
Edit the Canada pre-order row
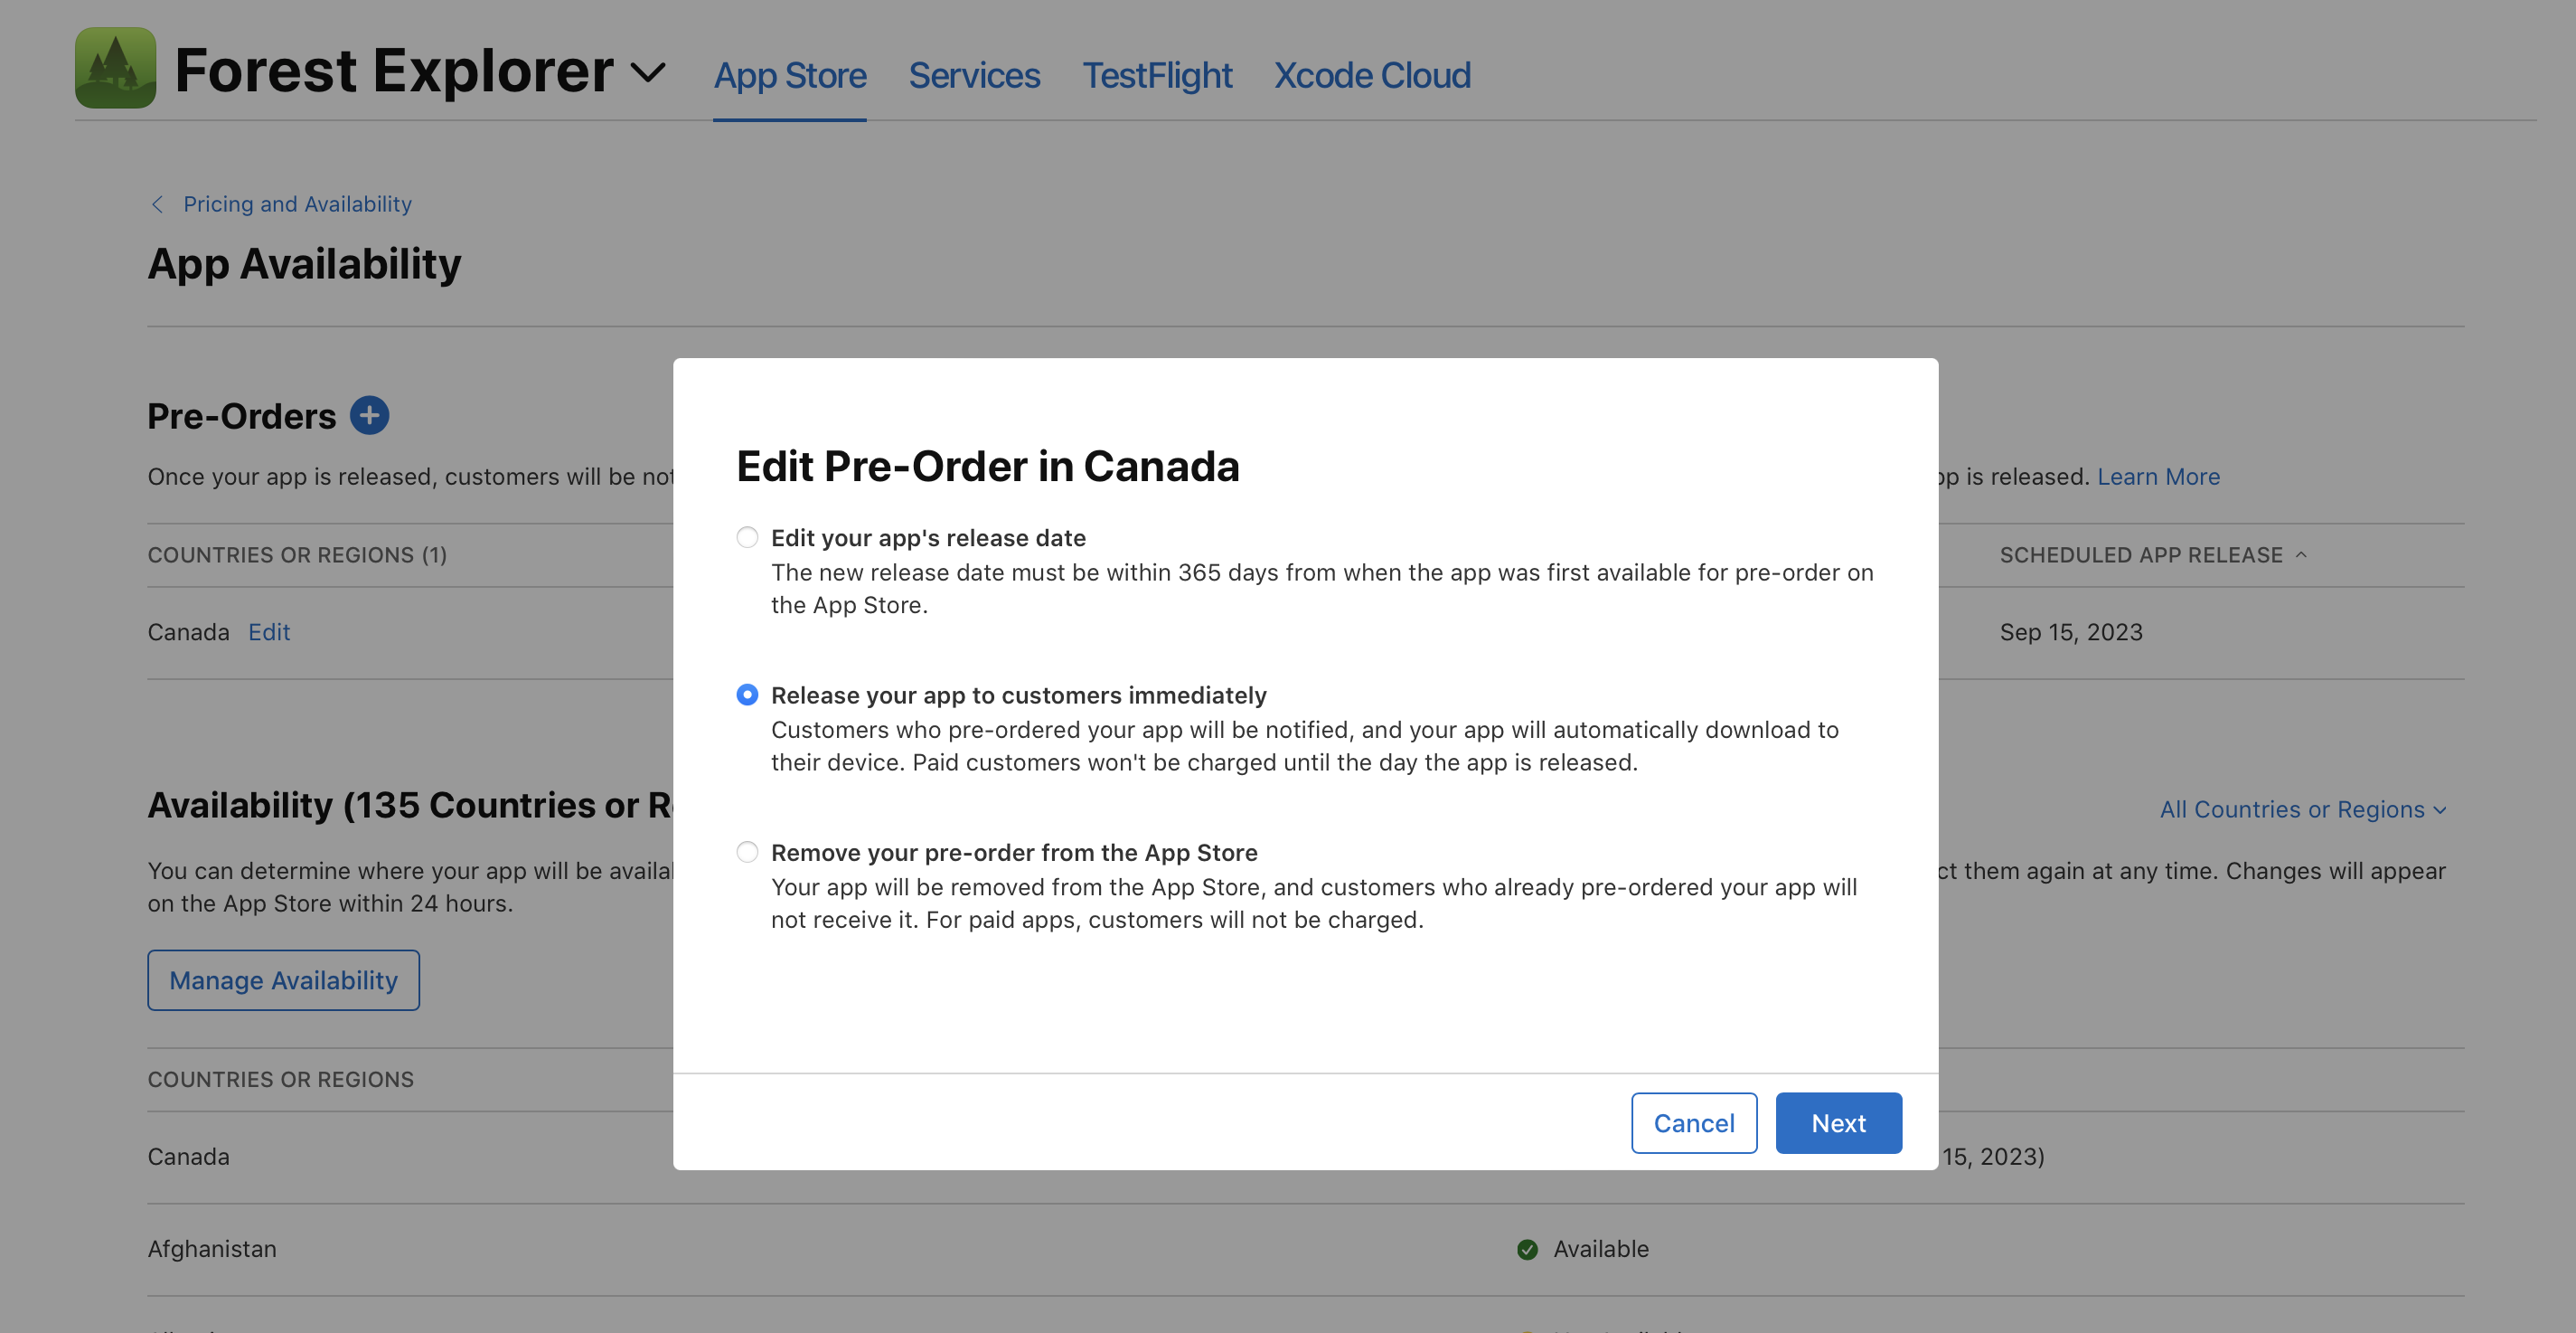269,632
